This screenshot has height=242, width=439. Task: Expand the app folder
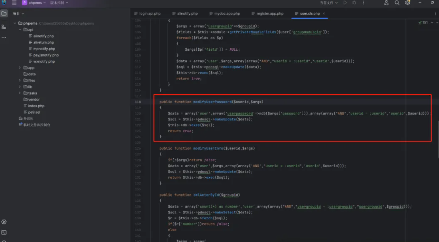point(20,68)
